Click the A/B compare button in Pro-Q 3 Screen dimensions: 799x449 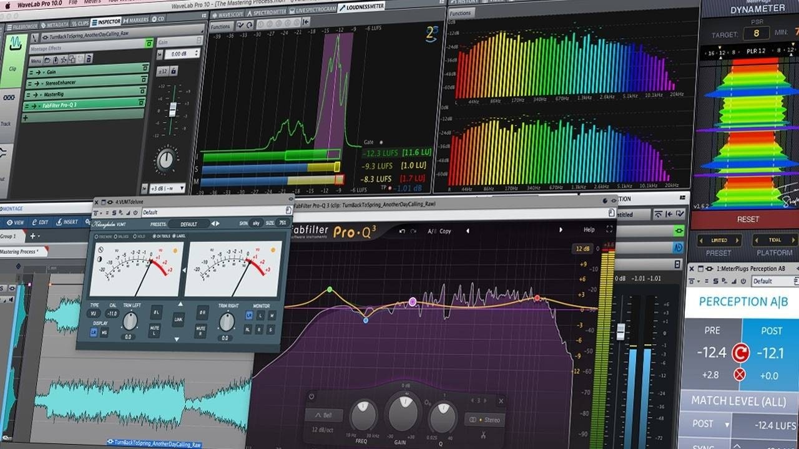coord(431,231)
